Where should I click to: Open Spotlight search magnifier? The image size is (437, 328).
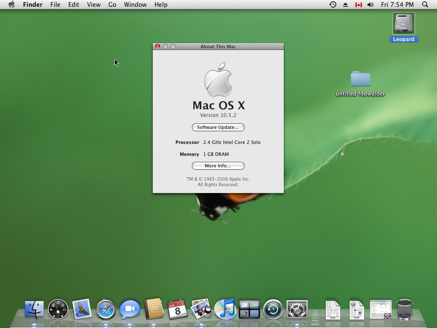(x=425, y=4)
